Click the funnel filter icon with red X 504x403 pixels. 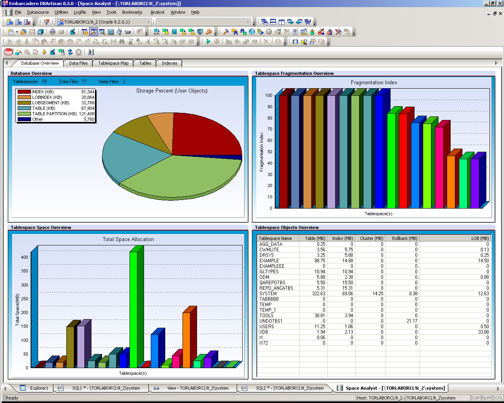click(47, 22)
